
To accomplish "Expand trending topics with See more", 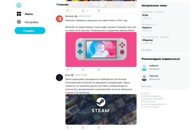I will [147, 50].
